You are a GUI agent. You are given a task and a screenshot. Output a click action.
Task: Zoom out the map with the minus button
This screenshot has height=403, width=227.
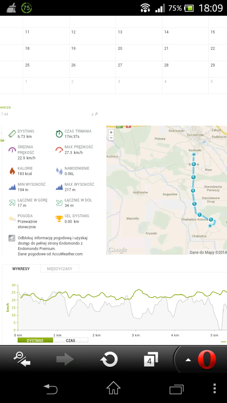(x=111, y=138)
